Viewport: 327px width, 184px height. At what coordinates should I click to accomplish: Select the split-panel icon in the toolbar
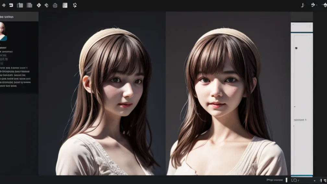20,5
